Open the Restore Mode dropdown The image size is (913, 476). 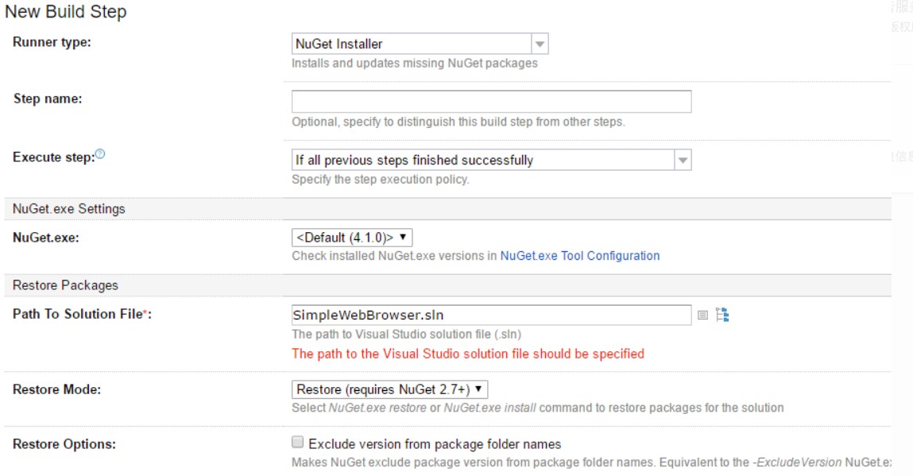point(389,389)
